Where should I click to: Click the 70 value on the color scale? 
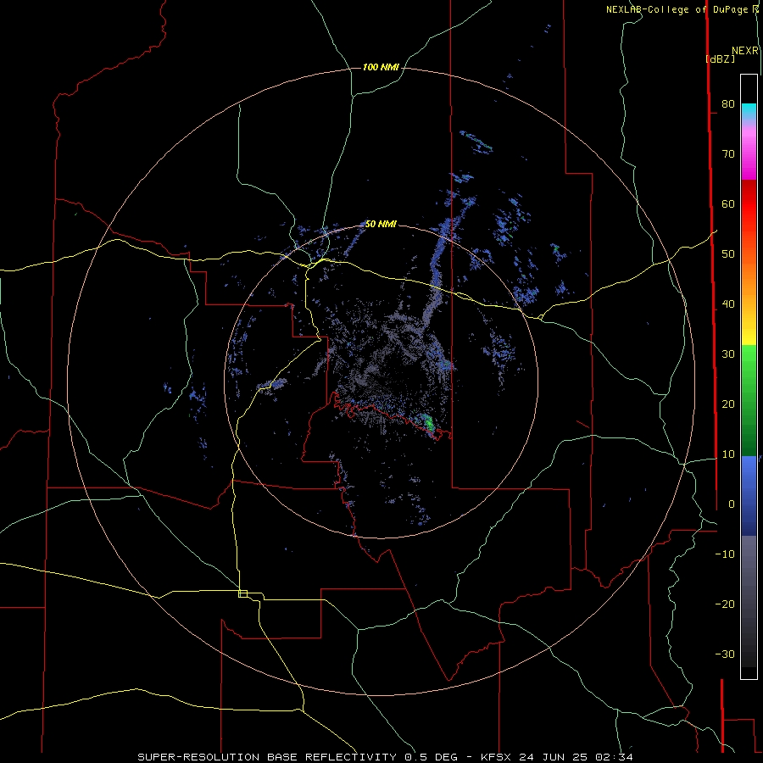click(x=728, y=154)
